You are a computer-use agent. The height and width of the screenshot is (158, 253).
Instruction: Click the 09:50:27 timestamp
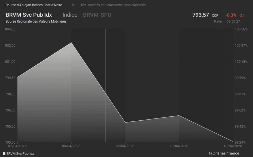(233, 21)
